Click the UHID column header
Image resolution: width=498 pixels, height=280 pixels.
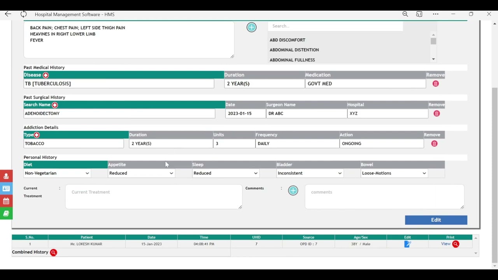256,237
